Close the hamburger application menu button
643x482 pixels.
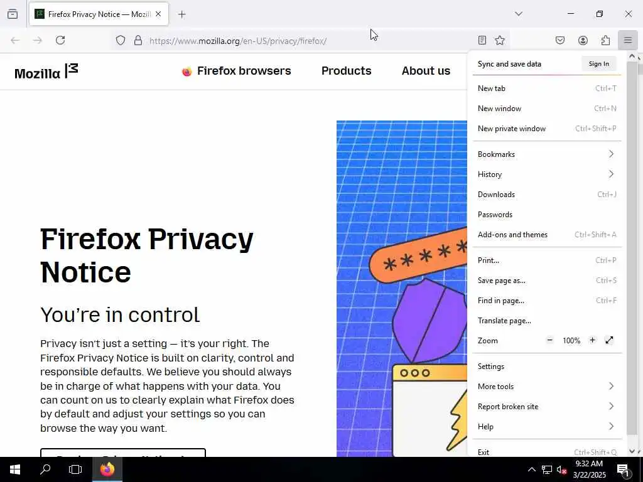[x=628, y=40]
